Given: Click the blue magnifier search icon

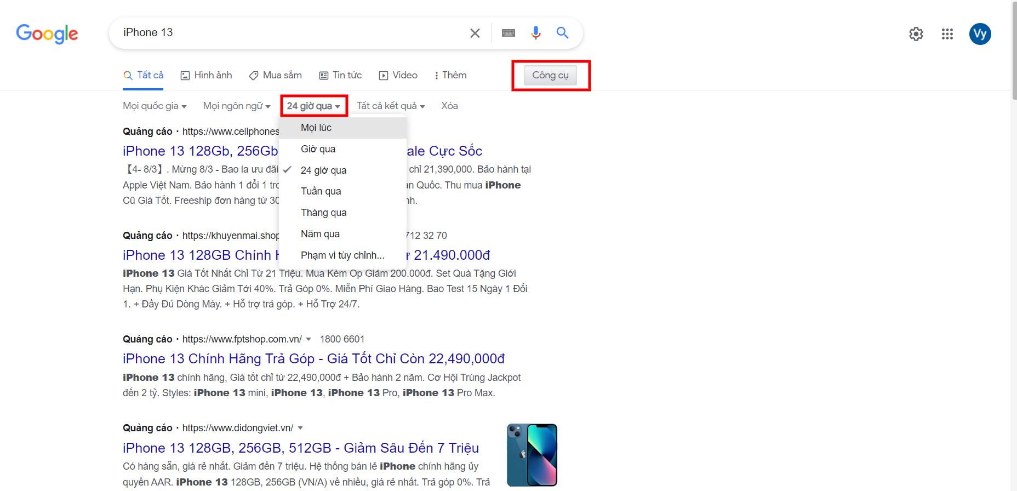Looking at the screenshot, I should pyautogui.click(x=562, y=33).
